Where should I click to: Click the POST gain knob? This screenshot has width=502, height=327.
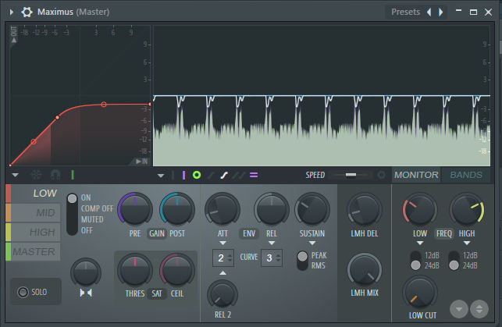pyautogui.click(x=177, y=210)
